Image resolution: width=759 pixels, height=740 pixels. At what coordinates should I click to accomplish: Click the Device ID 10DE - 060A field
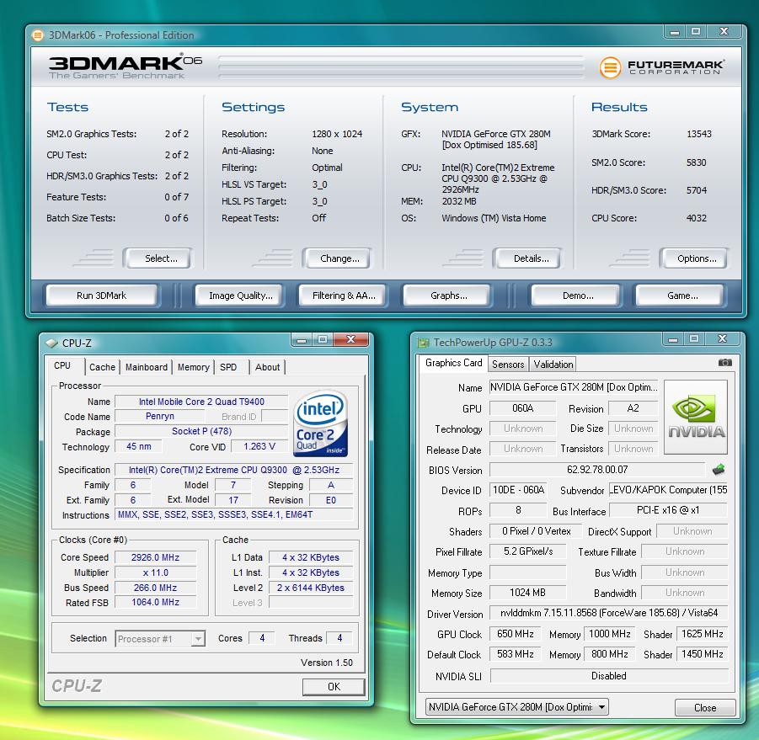click(x=518, y=490)
